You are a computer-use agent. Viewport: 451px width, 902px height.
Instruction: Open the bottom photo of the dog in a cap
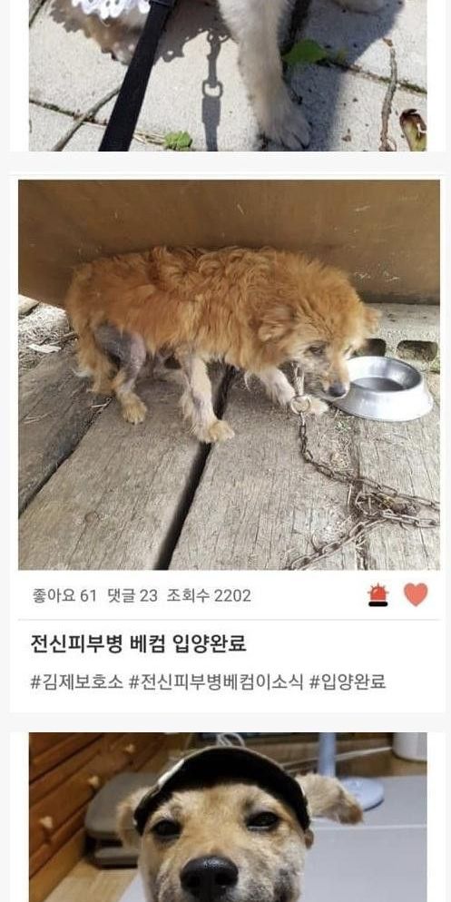tap(228, 817)
